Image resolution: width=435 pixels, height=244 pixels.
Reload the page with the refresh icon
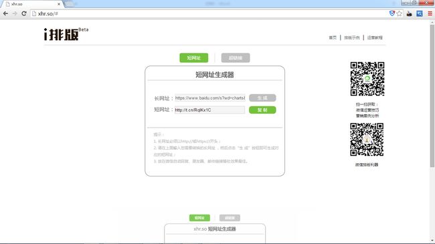[24, 13]
